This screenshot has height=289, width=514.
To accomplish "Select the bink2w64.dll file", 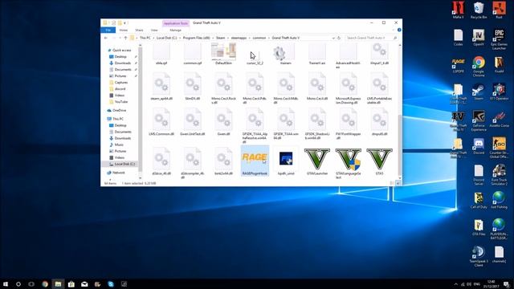I will 223,161.
